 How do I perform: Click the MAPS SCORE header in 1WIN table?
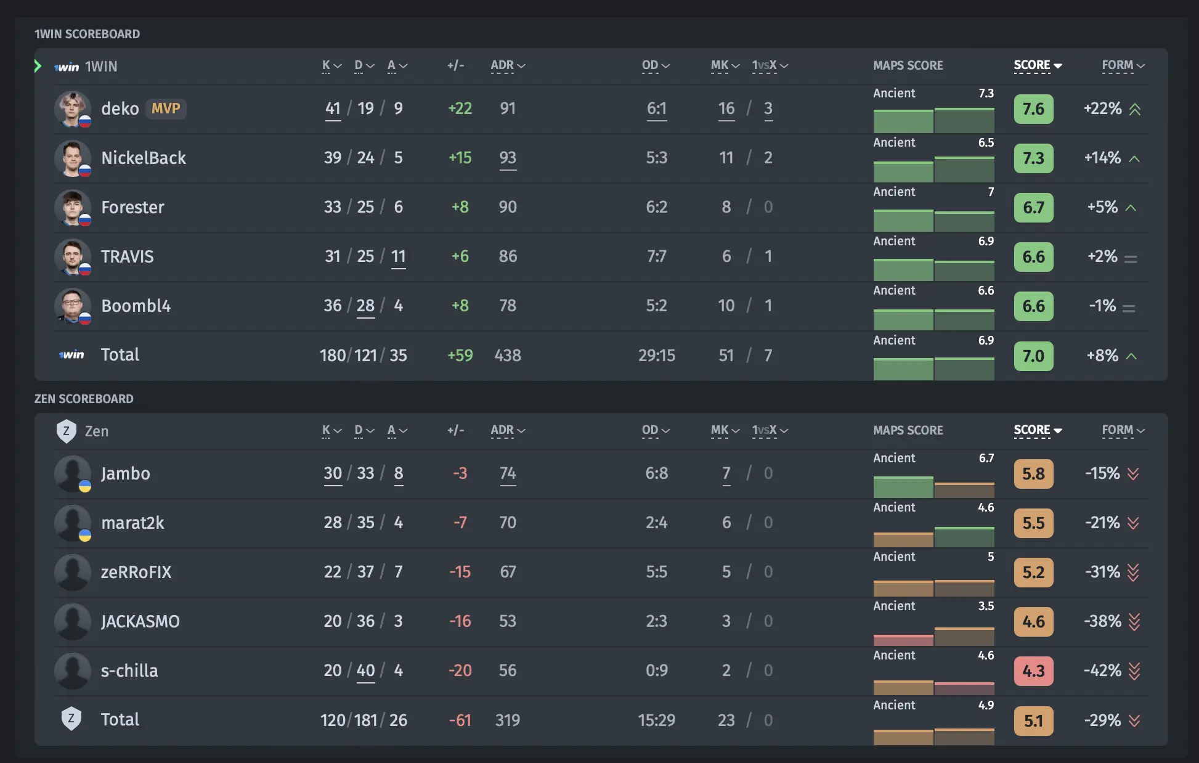[x=908, y=65]
